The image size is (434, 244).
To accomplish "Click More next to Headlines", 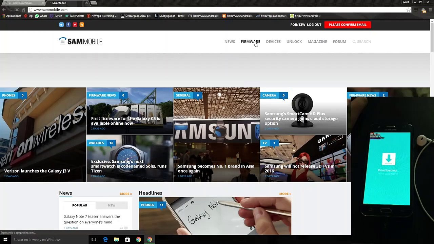I will tap(285, 194).
